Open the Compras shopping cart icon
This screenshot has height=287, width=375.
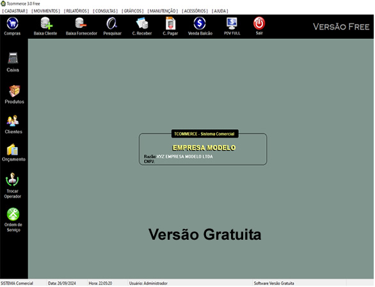click(12, 24)
